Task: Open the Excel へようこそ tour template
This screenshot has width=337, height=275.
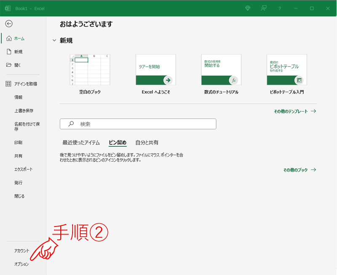Action: pyautogui.click(x=156, y=70)
